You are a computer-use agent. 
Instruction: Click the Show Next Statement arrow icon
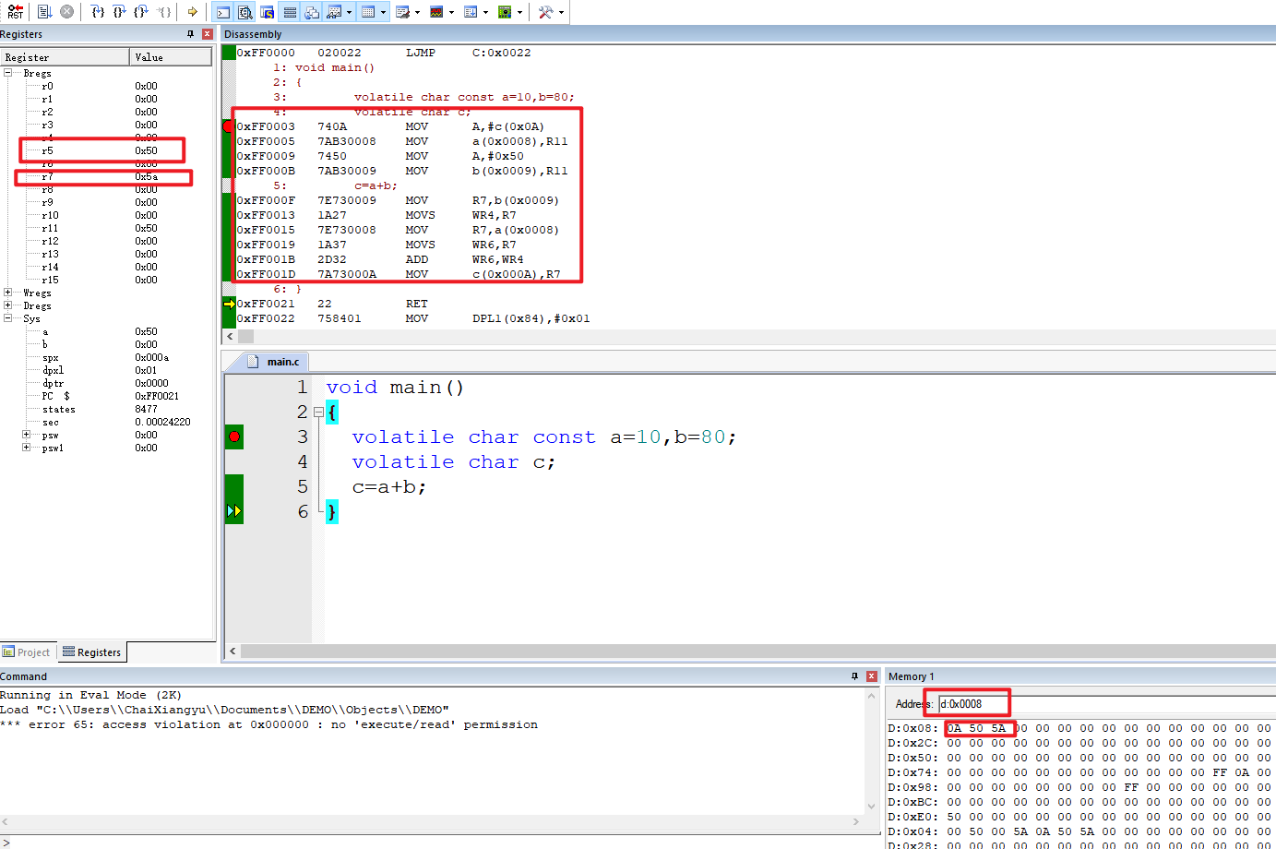click(x=192, y=12)
